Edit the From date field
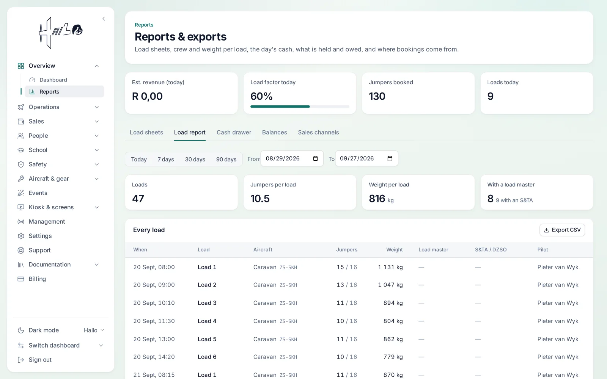The height and width of the screenshot is (379, 607). (x=292, y=158)
